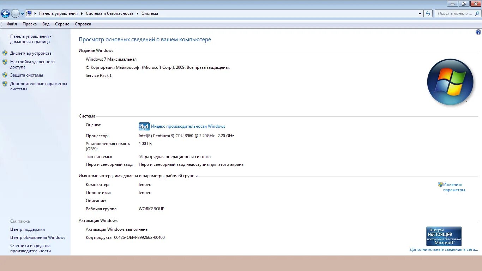The width and height of the screenshot is (482, 271).
Task: Click Изменить параметры link
Action: [x=454, y=187]
